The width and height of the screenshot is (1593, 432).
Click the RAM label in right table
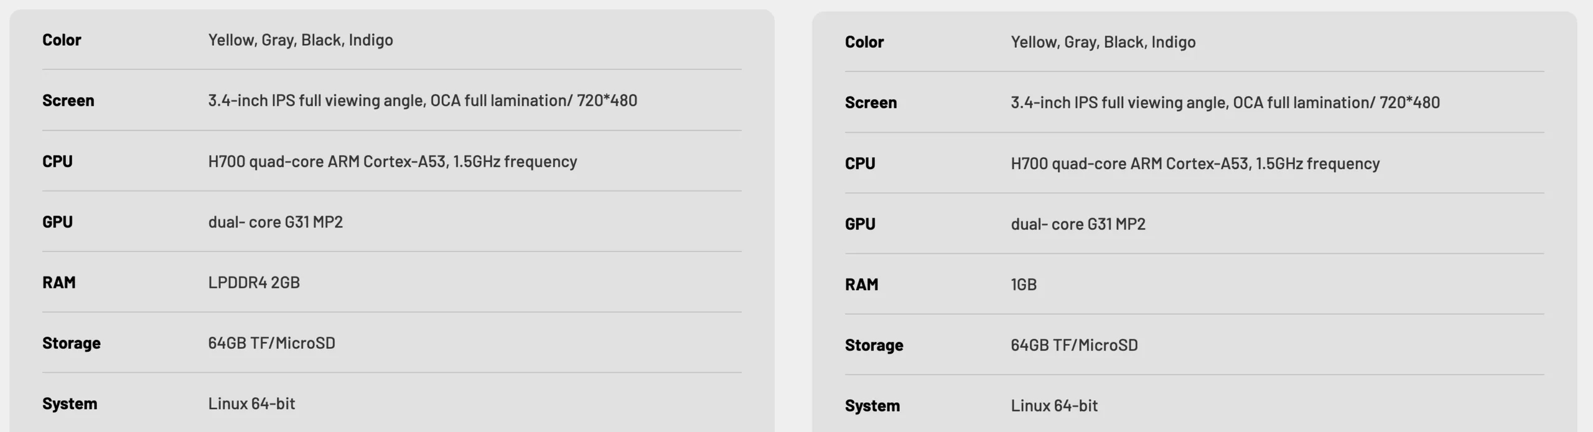pyautogui.click(x=861, y=284)
